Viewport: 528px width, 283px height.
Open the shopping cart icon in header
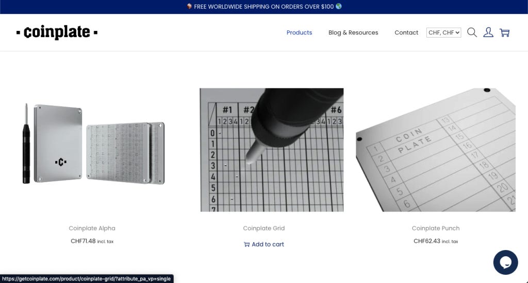coord(504,32)
